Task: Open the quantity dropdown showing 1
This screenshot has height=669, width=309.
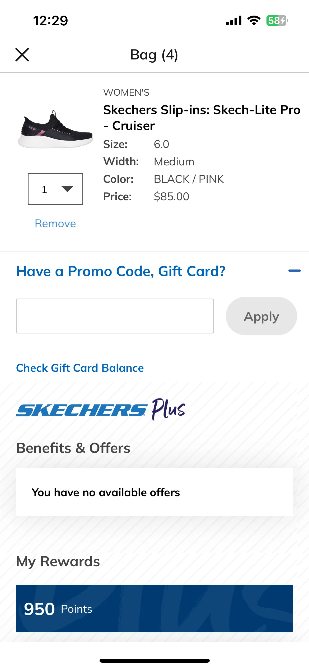Action: (x=55, y=189)
